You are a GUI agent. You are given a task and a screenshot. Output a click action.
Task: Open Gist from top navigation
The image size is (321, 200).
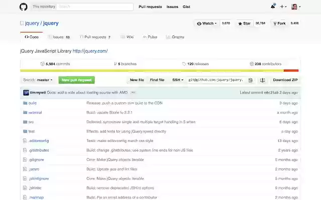187,6
